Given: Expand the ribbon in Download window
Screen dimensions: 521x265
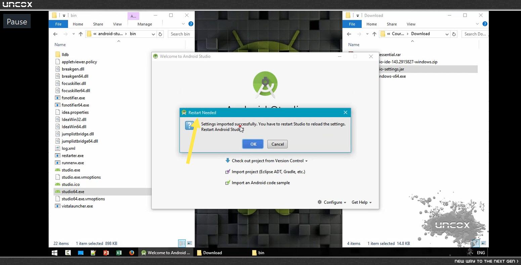Looking at the screenshot, I should pyautogui.click(x=477, y=24).
